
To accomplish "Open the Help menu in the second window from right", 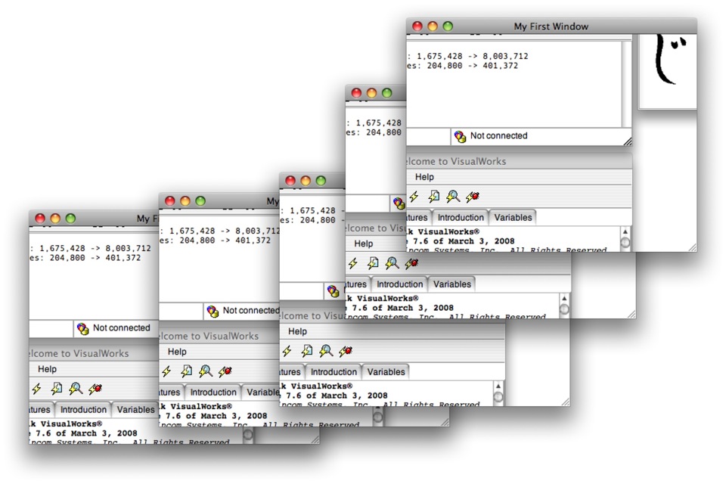I will point(364,244).
